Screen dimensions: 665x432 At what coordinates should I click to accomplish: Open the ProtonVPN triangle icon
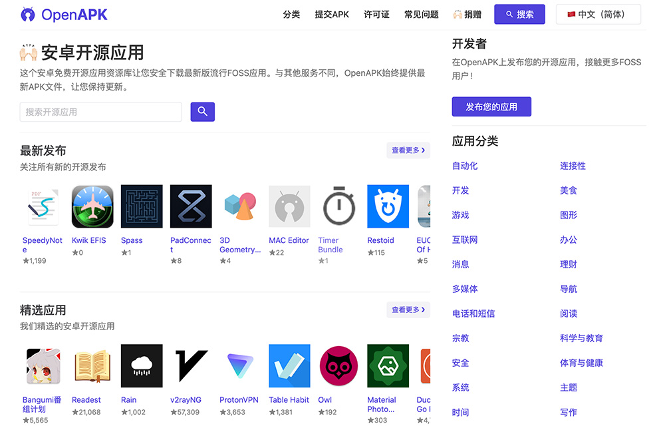pos(240,366)
